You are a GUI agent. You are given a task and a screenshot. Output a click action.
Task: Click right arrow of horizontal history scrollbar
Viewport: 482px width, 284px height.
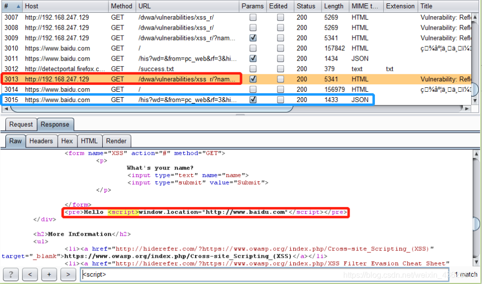tap(467, 108)
